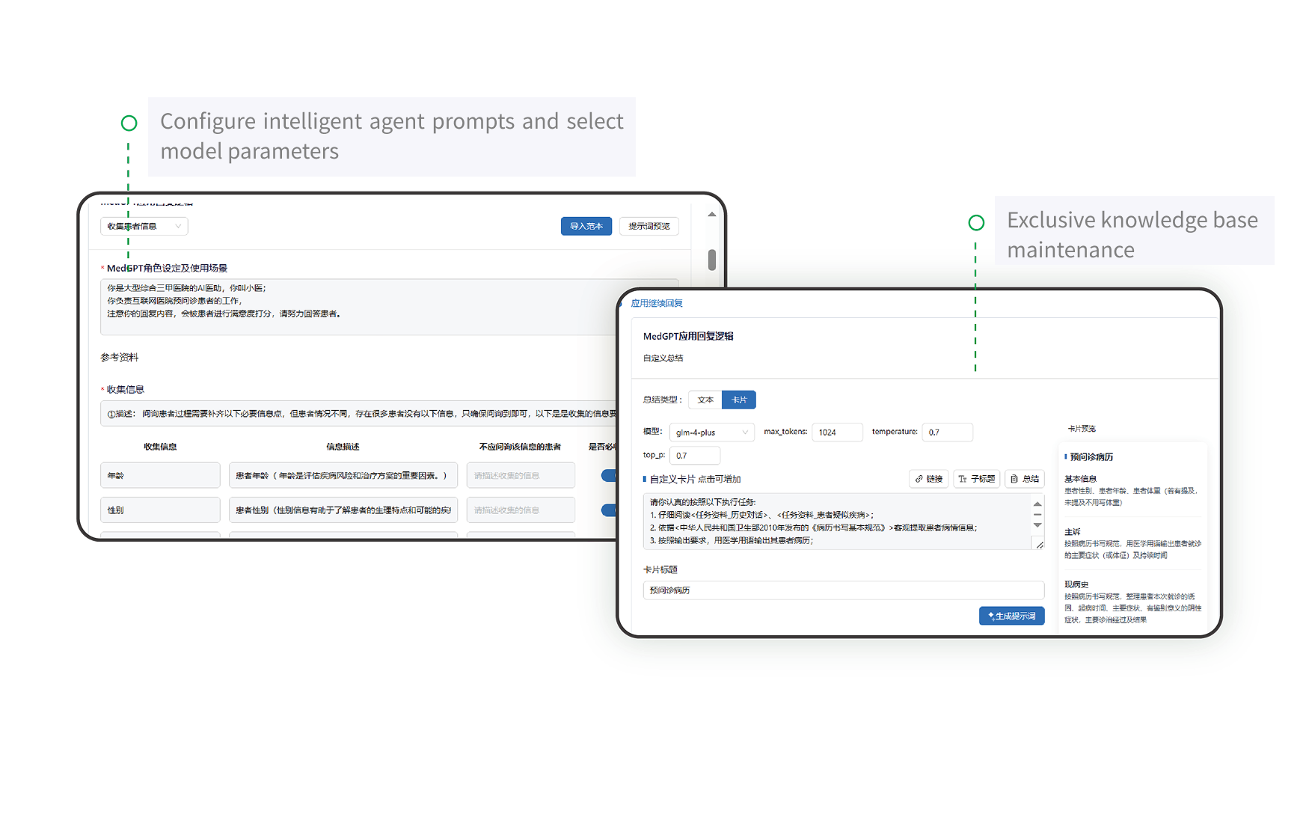Image resolution: width=1309 pixels, height=838 pixels.
Task: Select the 卡片 summary tab
Action: coord(739,400)
